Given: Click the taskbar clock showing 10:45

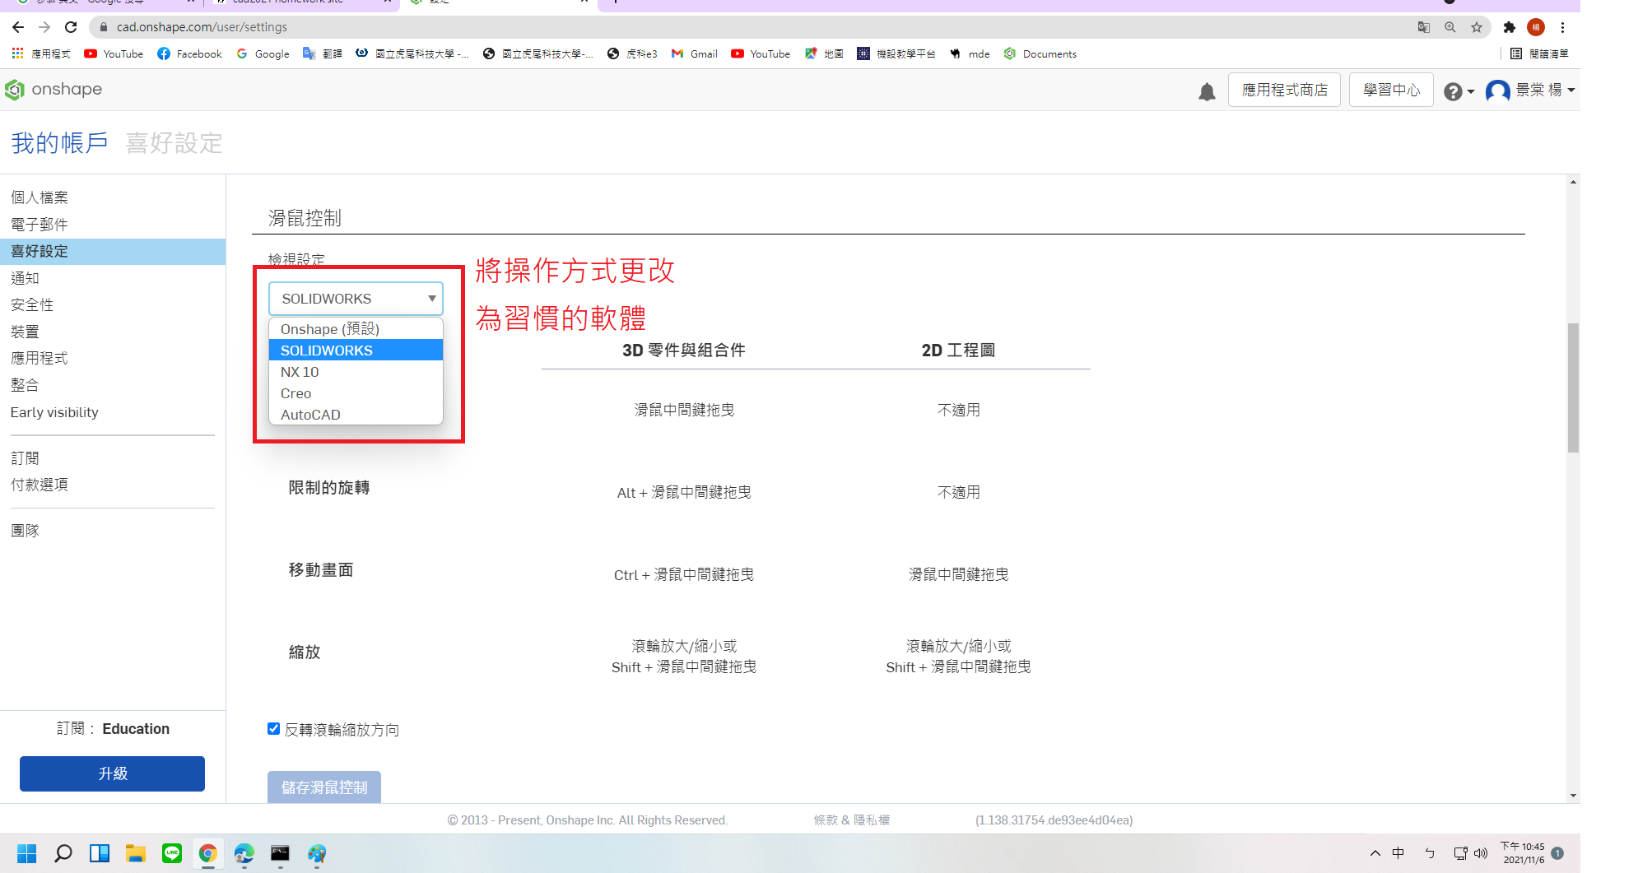Looking at the screenshot, I should (1523, 852).
